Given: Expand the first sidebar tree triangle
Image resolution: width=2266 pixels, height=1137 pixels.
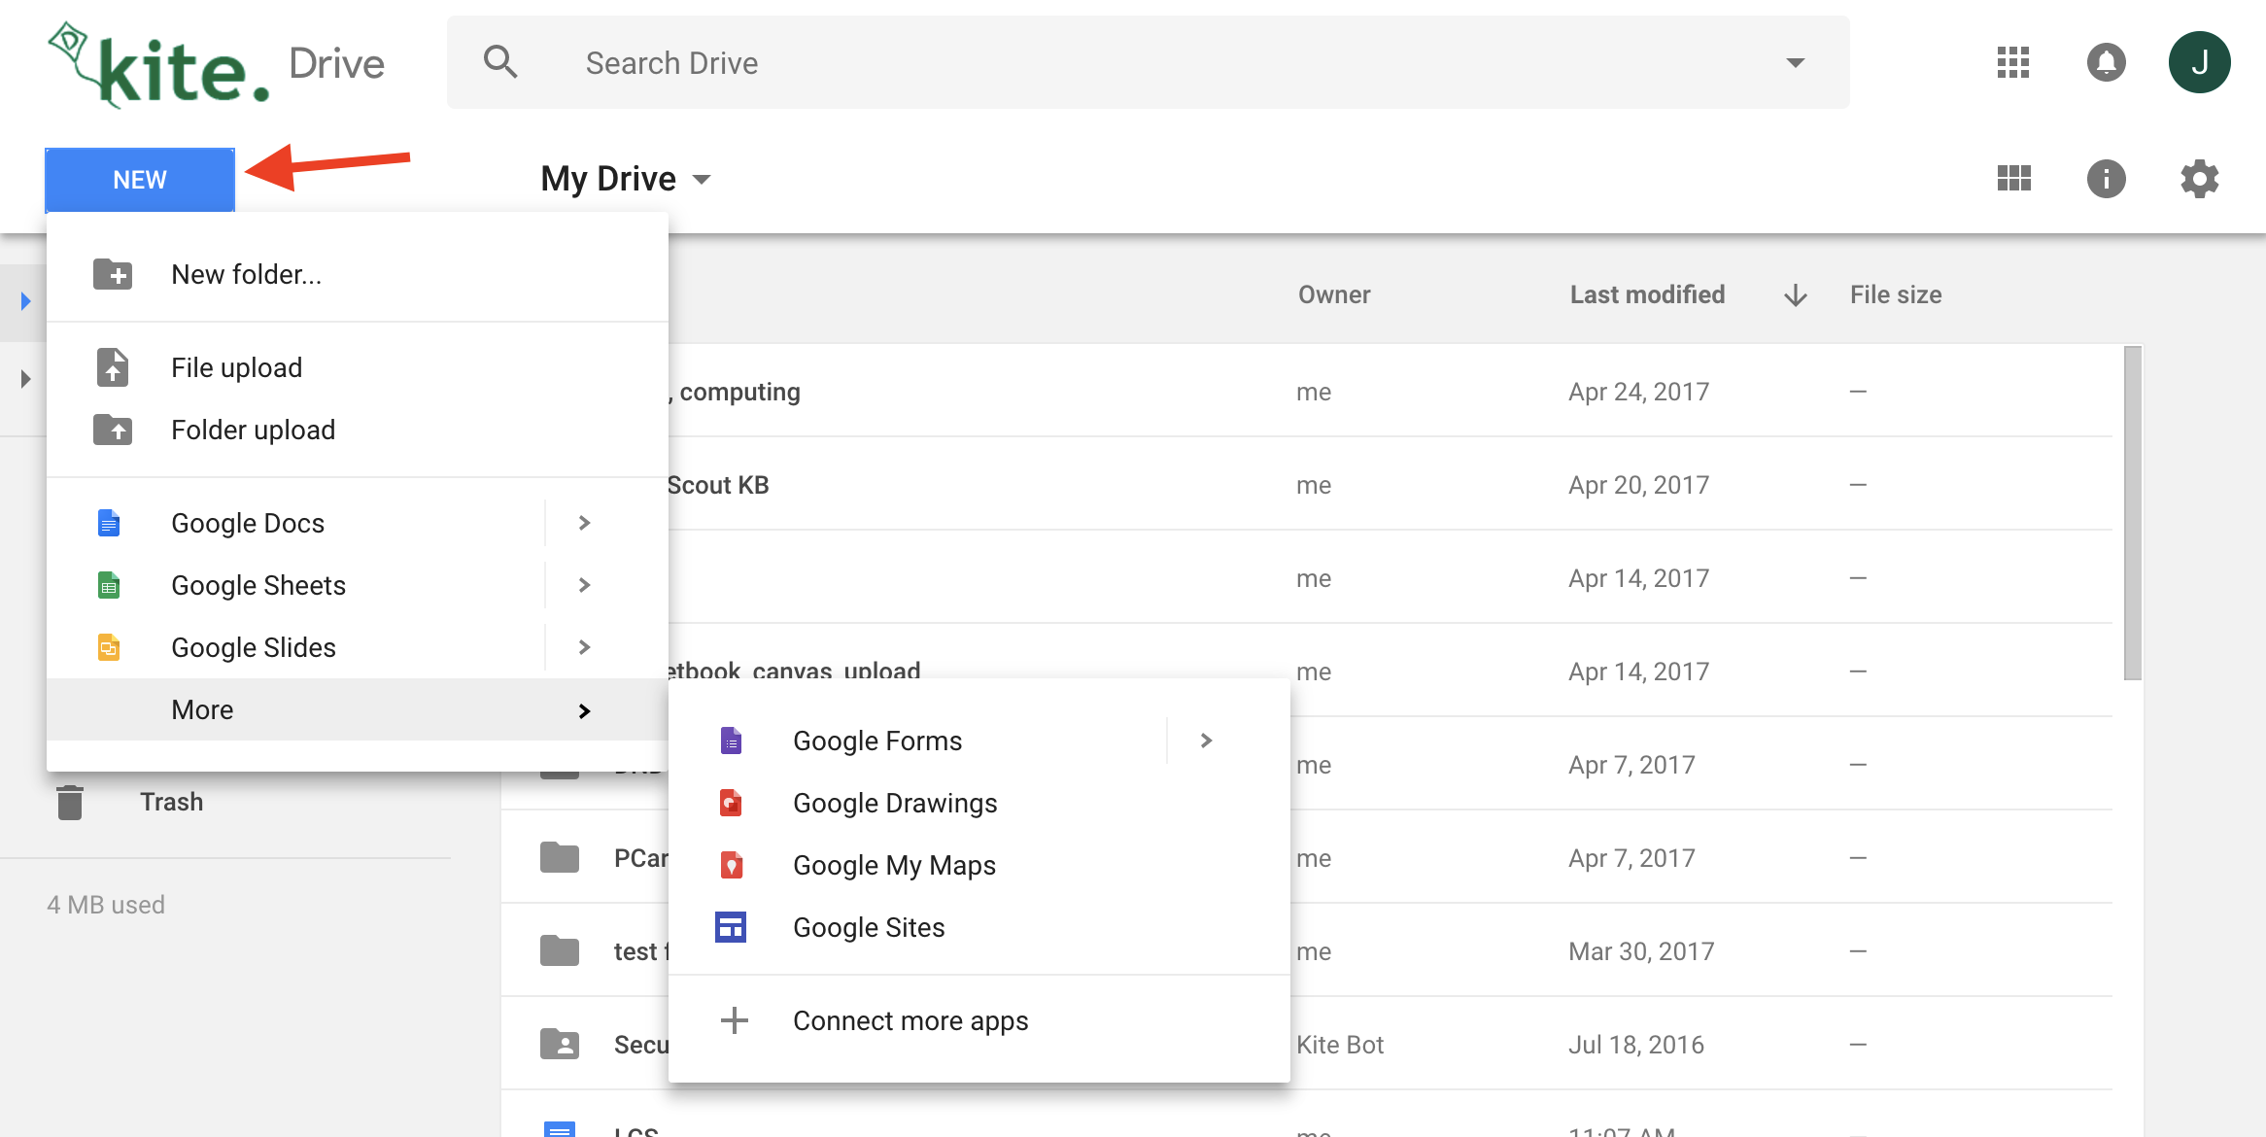Looking at the screenshot, I should coord(26,301).
